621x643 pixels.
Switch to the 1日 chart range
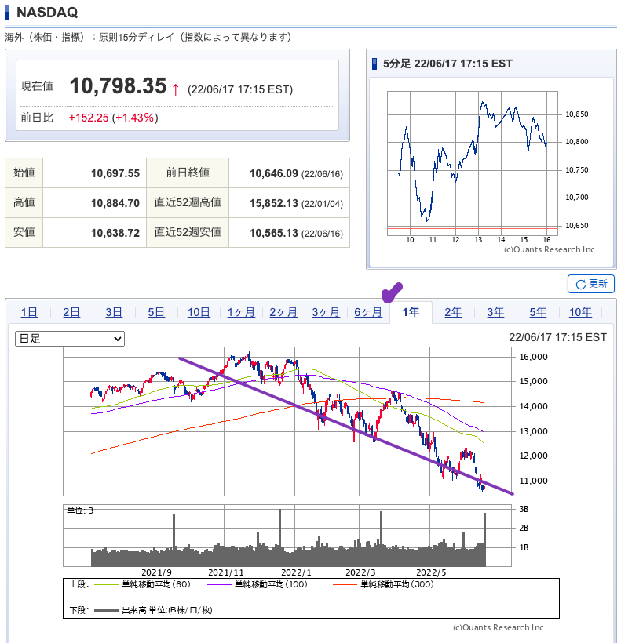coord(29,312)
